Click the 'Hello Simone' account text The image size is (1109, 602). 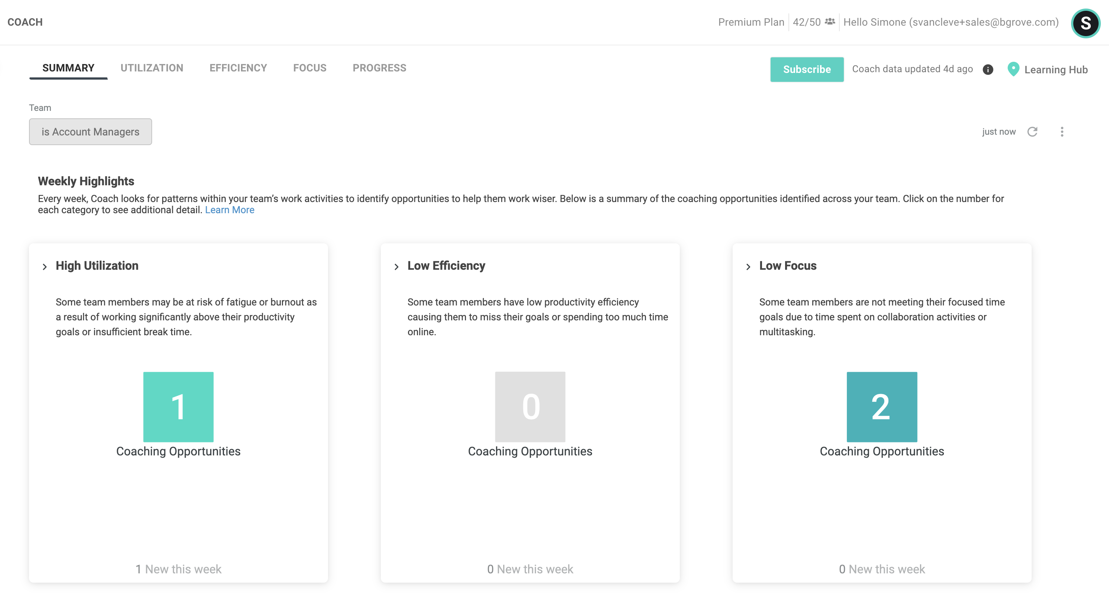point(951,22)
